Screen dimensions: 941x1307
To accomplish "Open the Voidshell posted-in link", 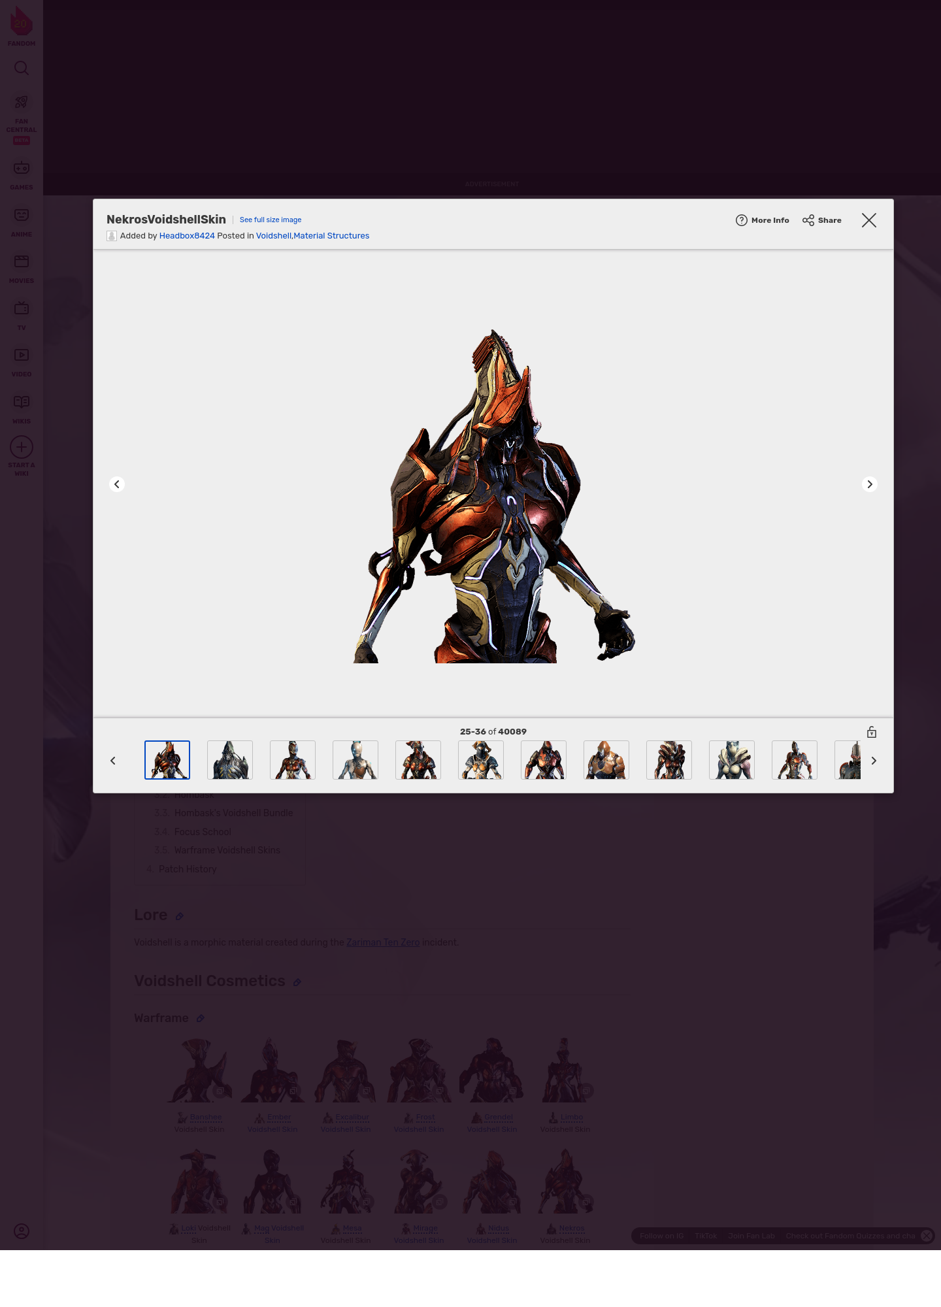I will [x=274, y=236].
